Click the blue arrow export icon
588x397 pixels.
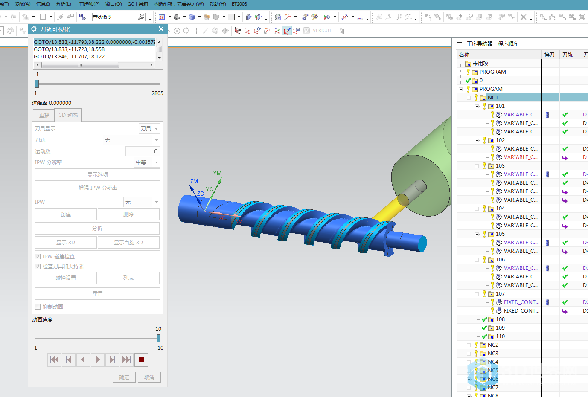point(249,17)
